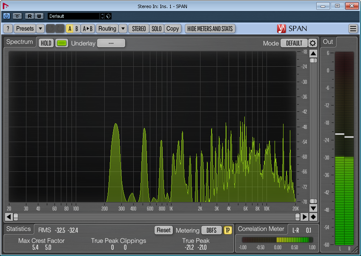Click the Voxengo SPAN logo

click(292, 28)
